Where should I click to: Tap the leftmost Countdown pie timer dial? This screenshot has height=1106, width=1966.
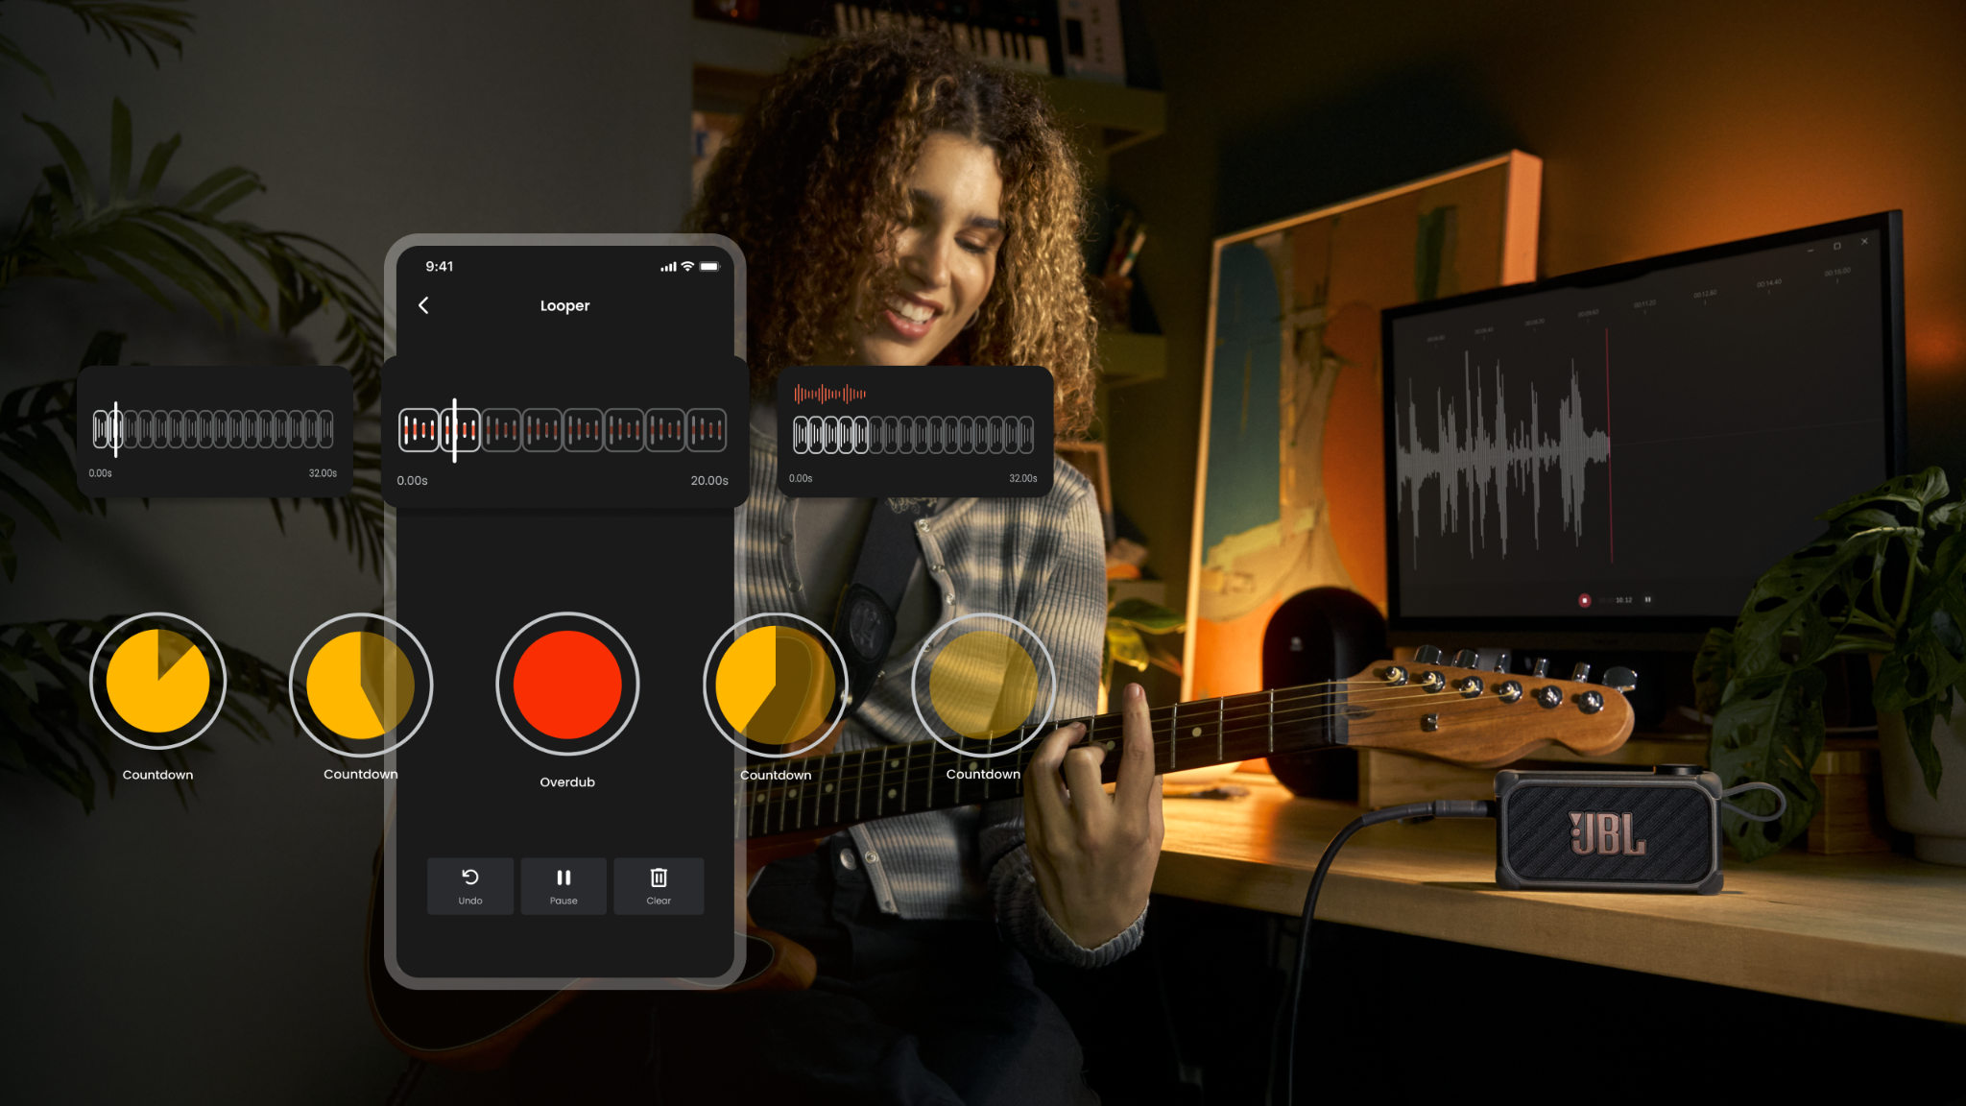coord(157,683)
